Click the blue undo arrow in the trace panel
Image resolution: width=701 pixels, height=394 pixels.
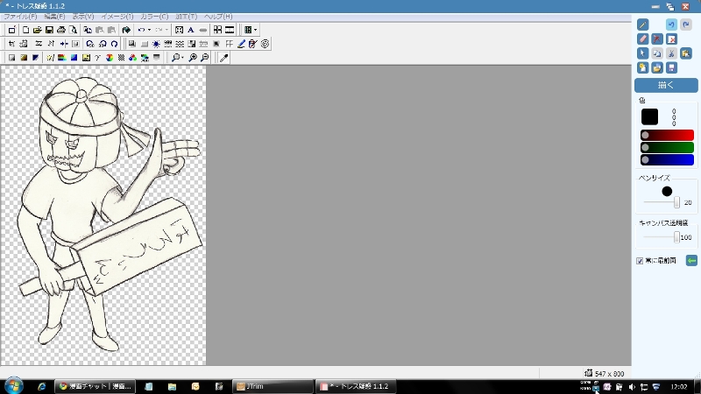click(x=671, y=25)
